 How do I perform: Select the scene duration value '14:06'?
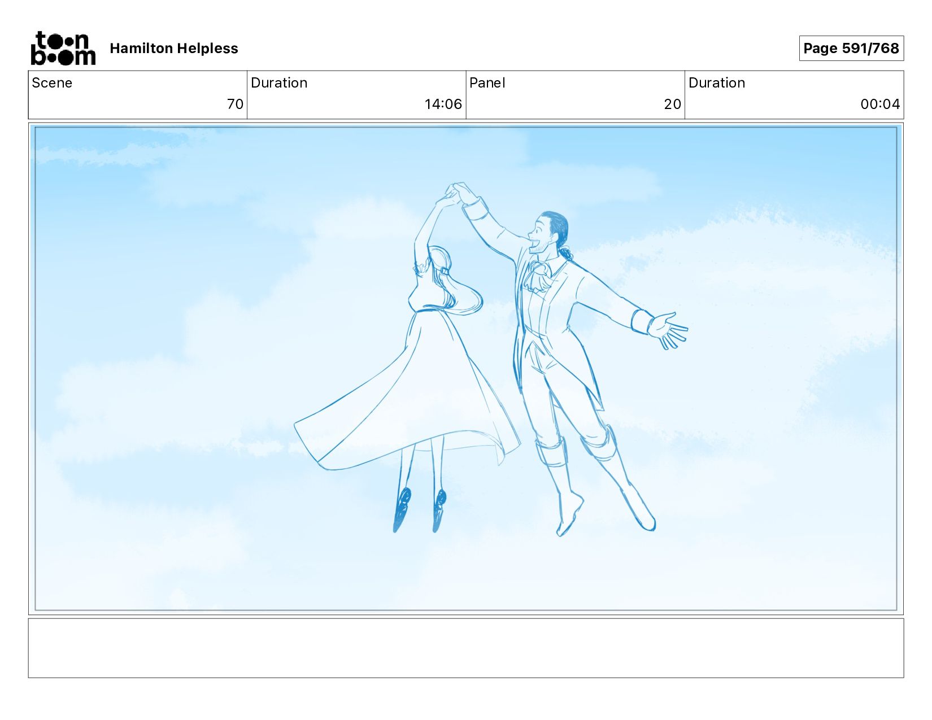(443, 104)
